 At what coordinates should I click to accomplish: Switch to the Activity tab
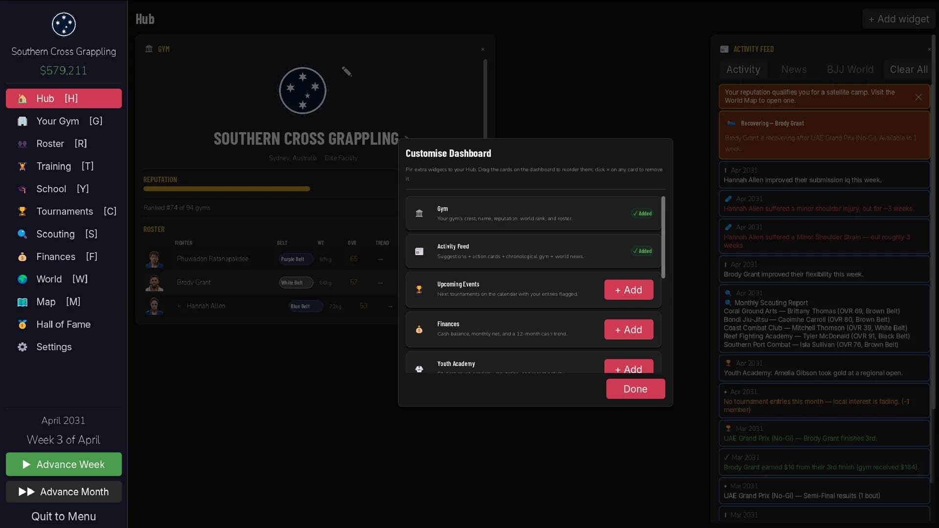[743, 69]
